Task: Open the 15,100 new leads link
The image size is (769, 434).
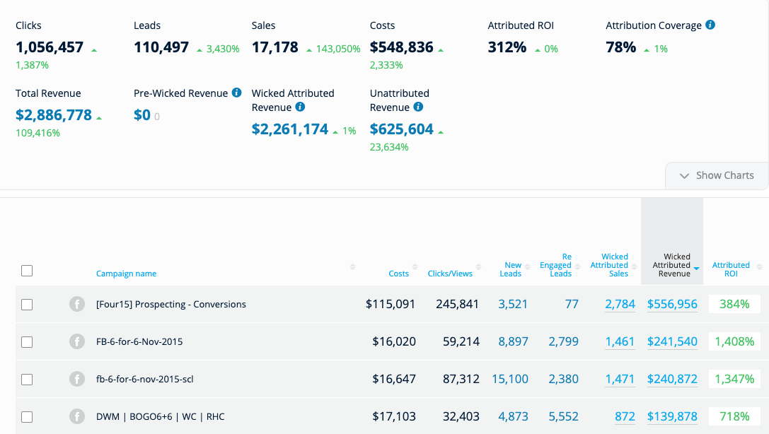Action: (510, 379)
